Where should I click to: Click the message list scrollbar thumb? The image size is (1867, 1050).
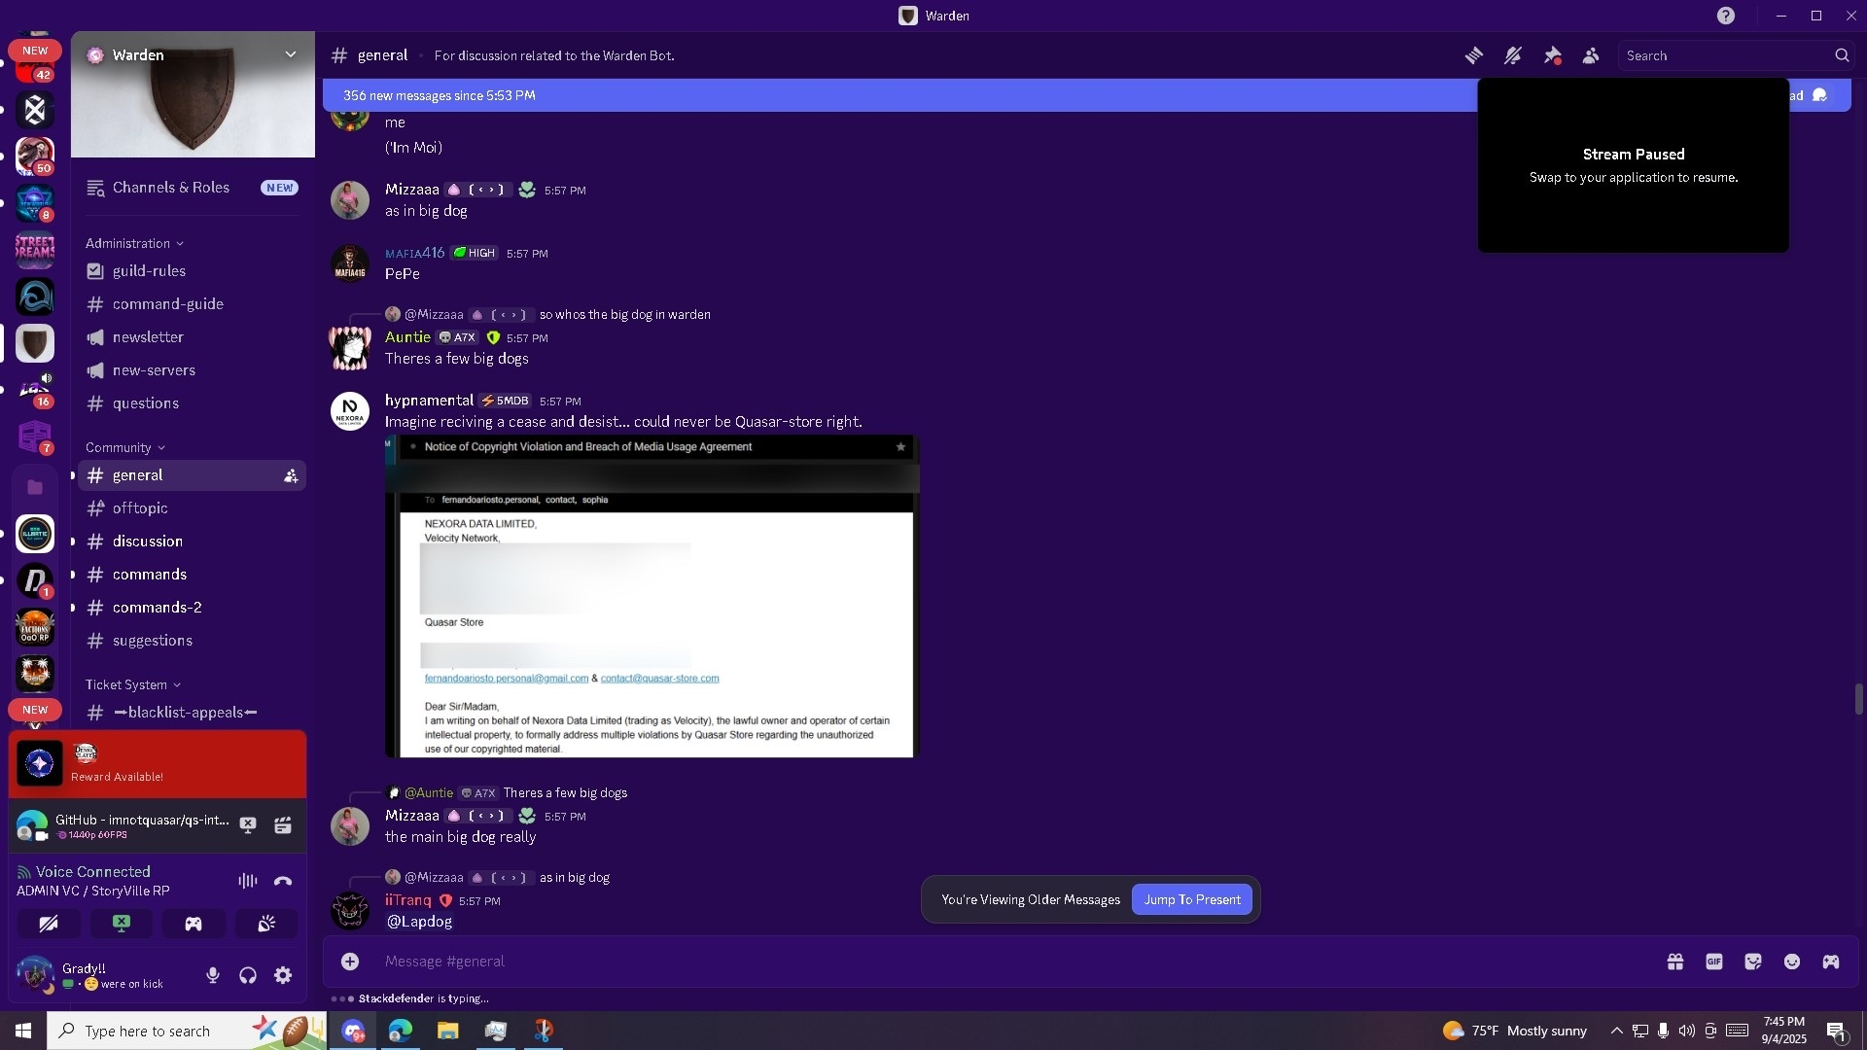coord(1858,699)
